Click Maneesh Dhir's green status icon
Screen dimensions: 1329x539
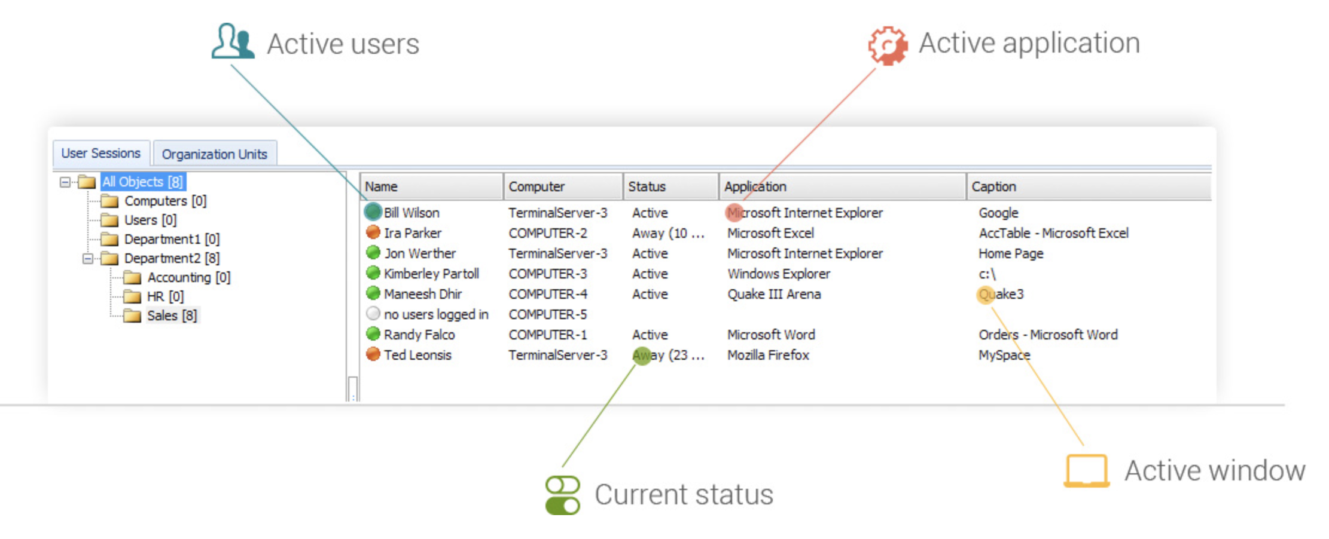[x=373, y=293]
